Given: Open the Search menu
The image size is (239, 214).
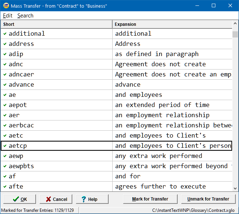Looking at the screenshot, I should click(x=25, y=16).
